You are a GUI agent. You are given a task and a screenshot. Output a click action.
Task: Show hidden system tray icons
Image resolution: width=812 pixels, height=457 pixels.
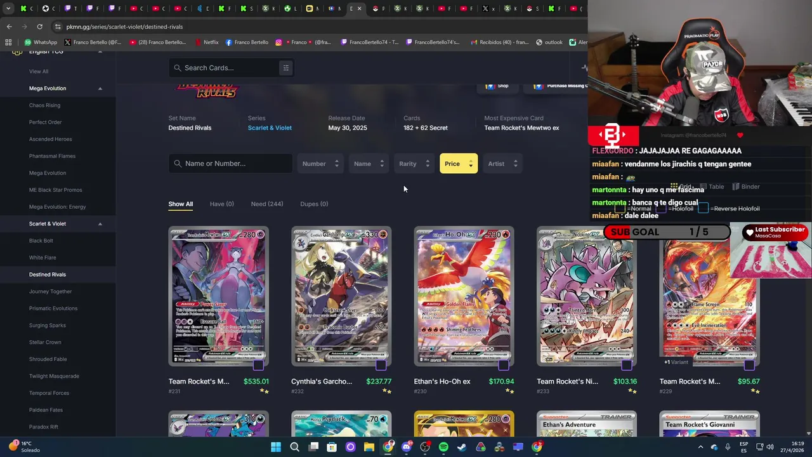[700, 447]
